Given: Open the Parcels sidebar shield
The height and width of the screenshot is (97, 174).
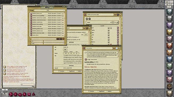Looking at the screenshot, I should [x=169, y=66].
